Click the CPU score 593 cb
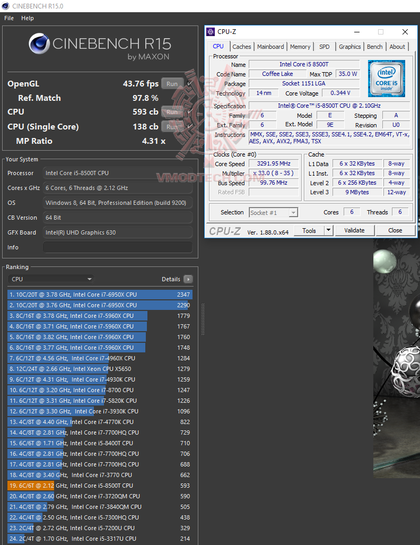Screen dimensions: 420x545 coord(145,112)
